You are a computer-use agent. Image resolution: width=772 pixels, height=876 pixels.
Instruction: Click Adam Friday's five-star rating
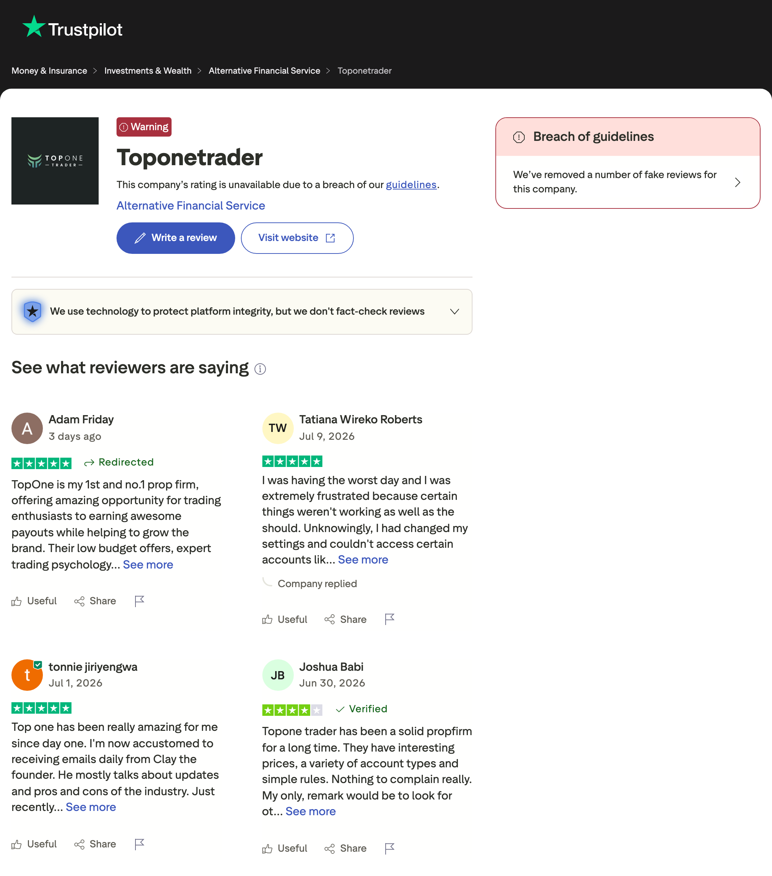tap(41, 463)
